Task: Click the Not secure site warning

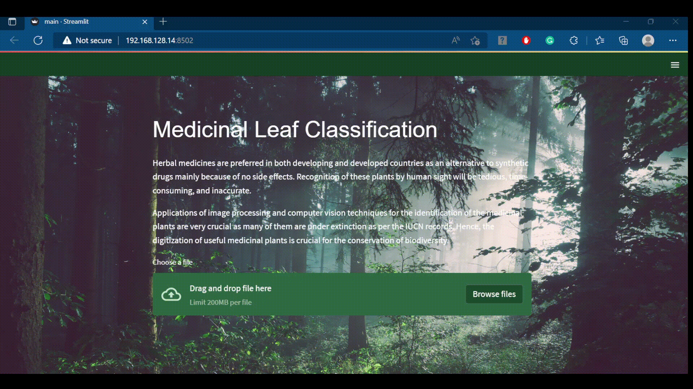Action: (87, 40)
